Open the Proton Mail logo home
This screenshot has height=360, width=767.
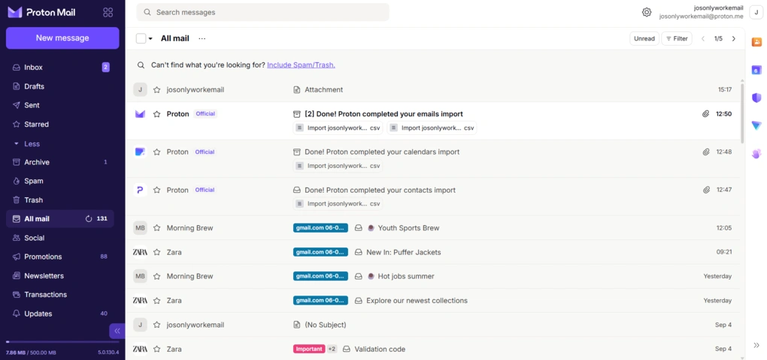(42, 12)
